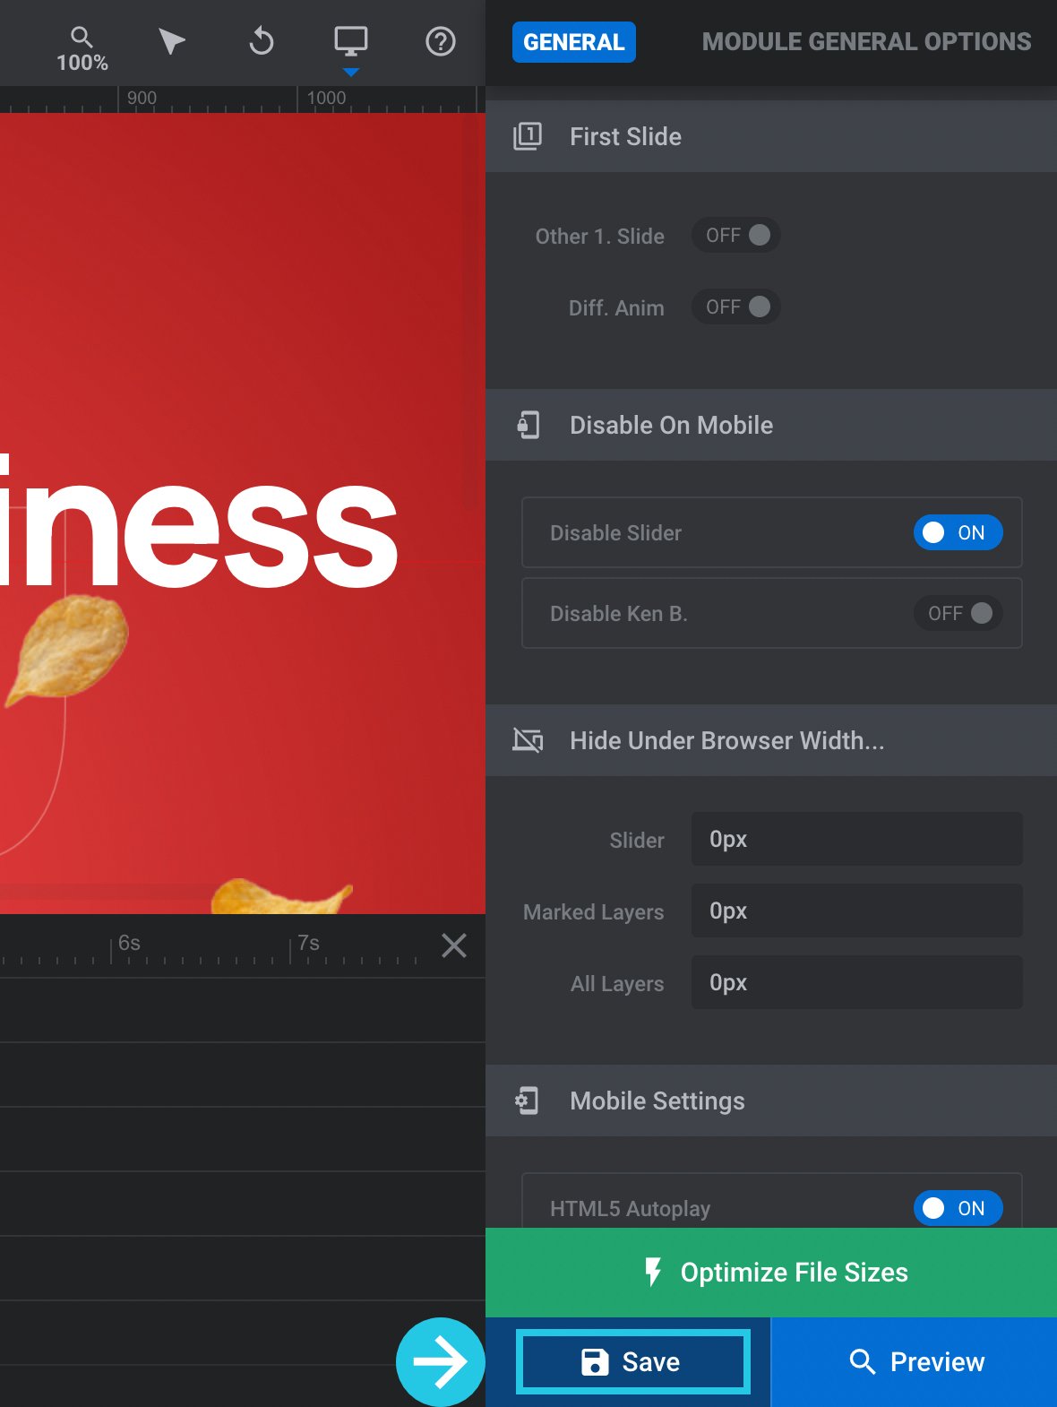1057x1407 pixels.
Task: Close the timeline with the X icon
Action: [x=454, y=945]
